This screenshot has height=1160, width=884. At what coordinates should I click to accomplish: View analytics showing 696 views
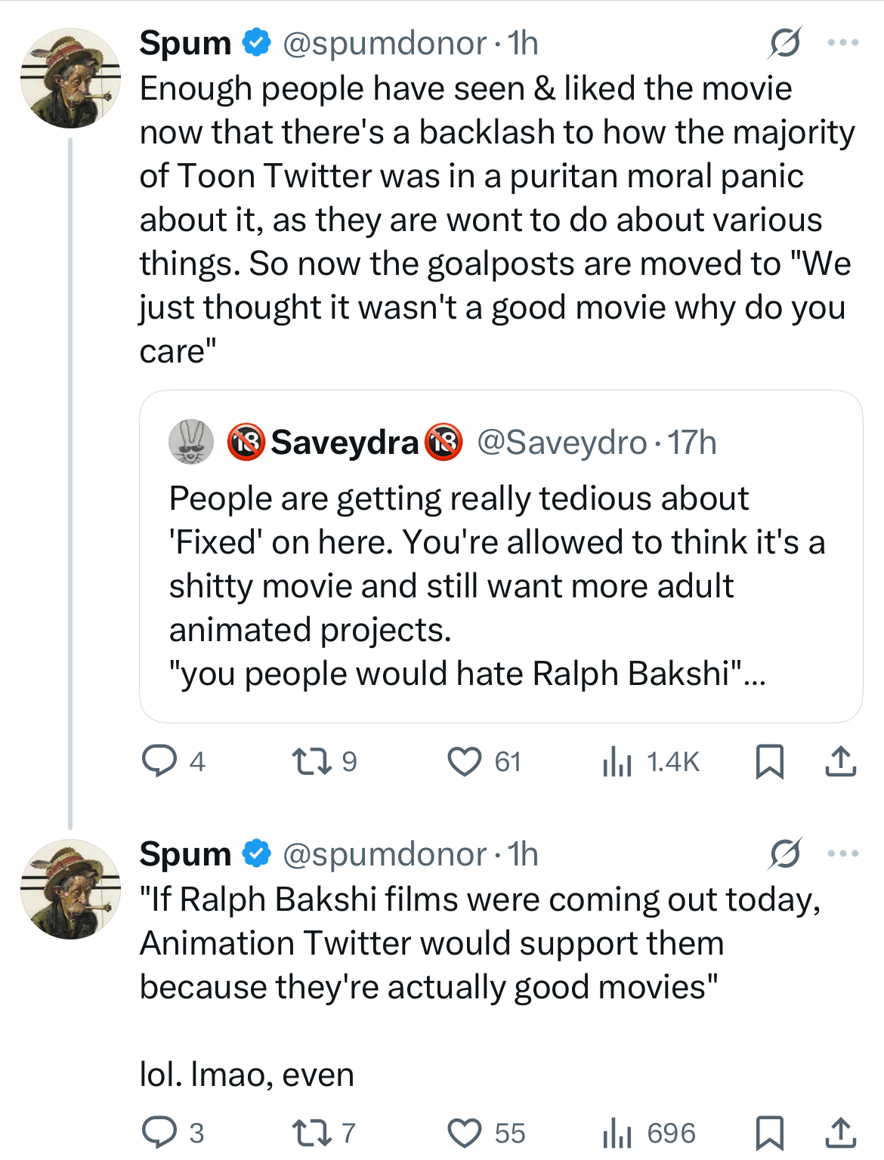(x=617, y=1133)
